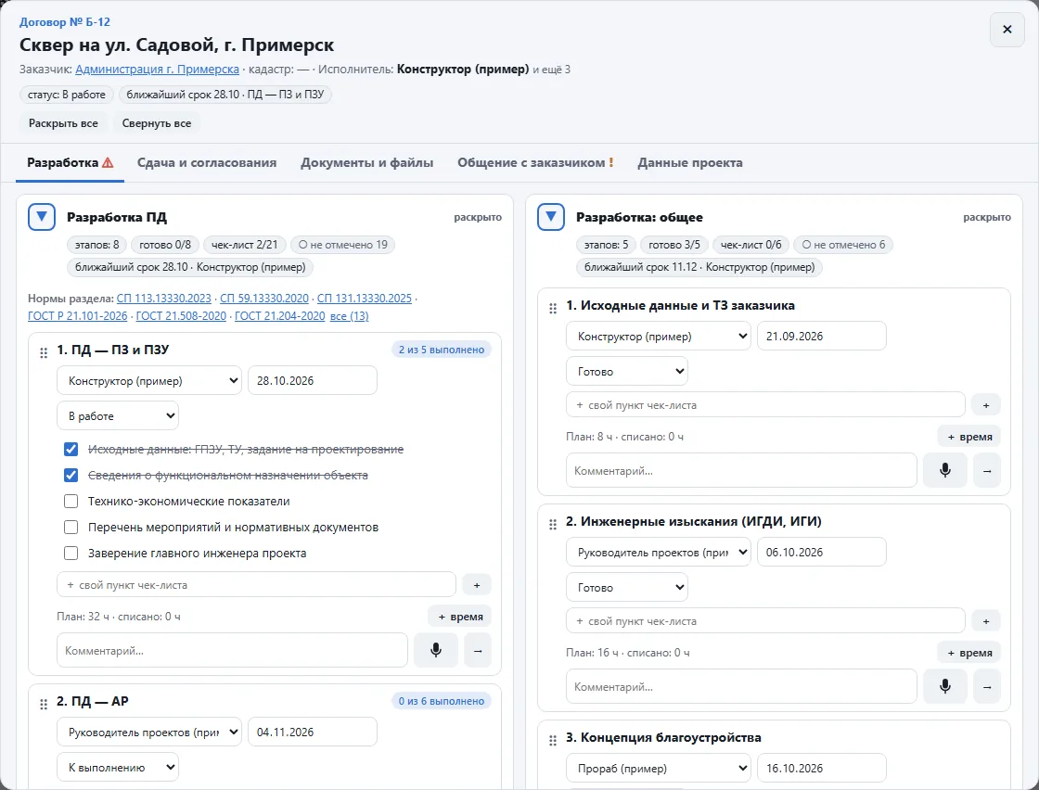Close the contract dialog with the X button
Image resolution: width=1039 pixels, height=790 pixels.
tap(1007, 29)
